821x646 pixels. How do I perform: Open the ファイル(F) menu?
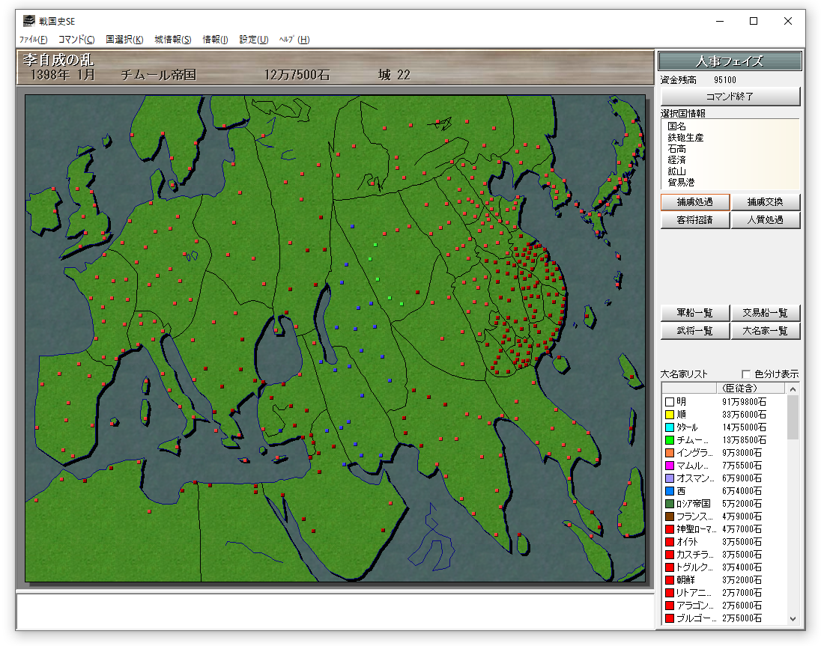[33, 40]
